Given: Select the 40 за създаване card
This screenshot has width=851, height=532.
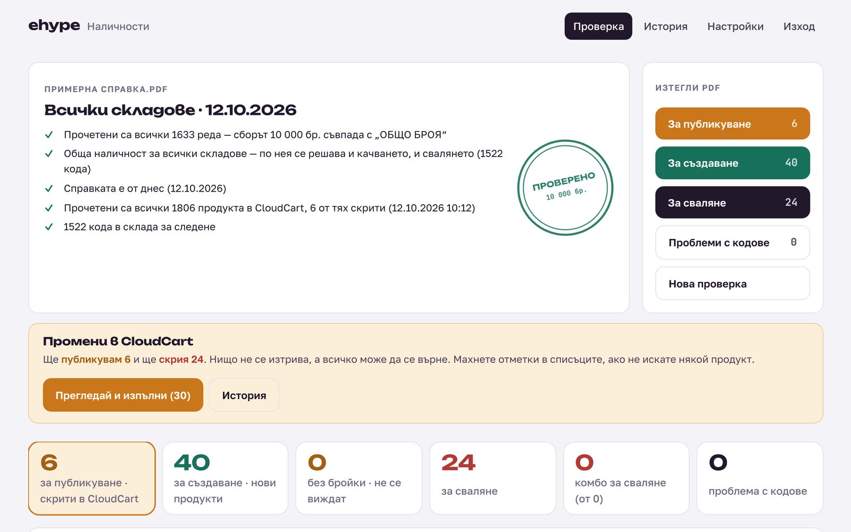Looking at the screenshot, I should pyautogui.click(x=225, y=478).
